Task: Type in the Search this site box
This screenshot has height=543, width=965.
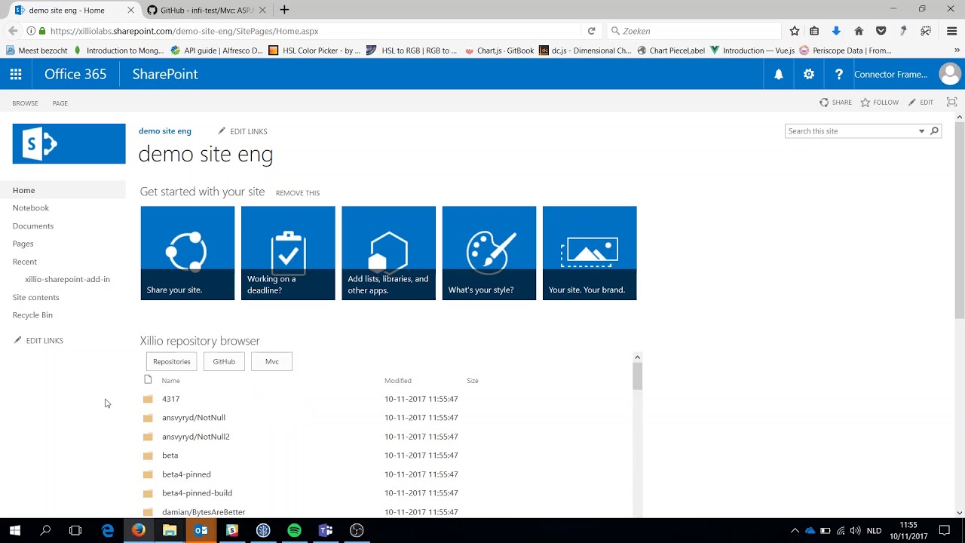Action: pyautogui.click(x=850, y=131)
